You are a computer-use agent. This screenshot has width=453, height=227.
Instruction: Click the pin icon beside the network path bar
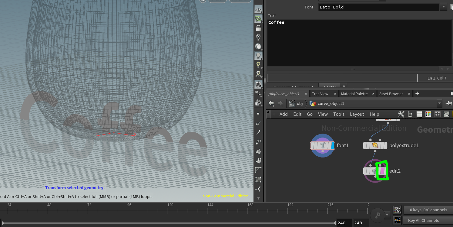(449, 103)
